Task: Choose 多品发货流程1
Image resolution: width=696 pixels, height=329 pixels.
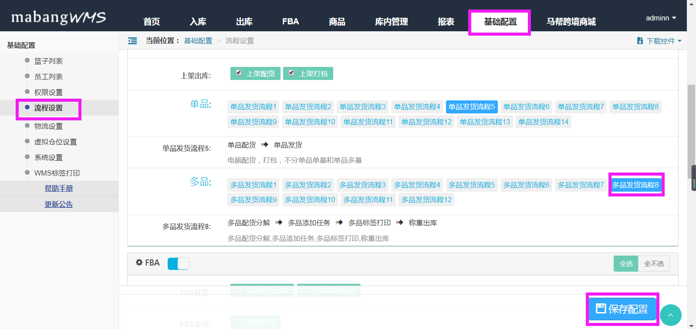Action: point(253,185)
